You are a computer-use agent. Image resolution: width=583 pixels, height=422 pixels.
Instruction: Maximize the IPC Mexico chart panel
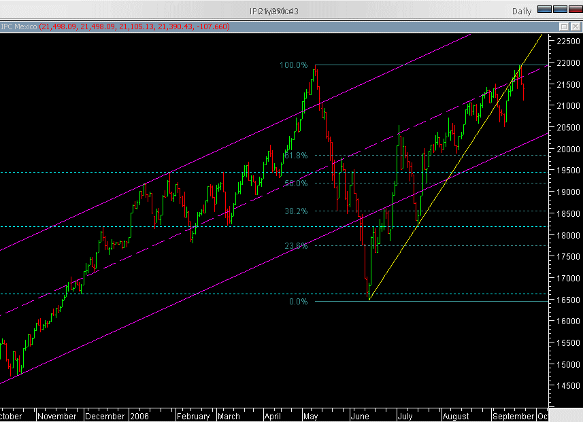[x=564, y=27]
